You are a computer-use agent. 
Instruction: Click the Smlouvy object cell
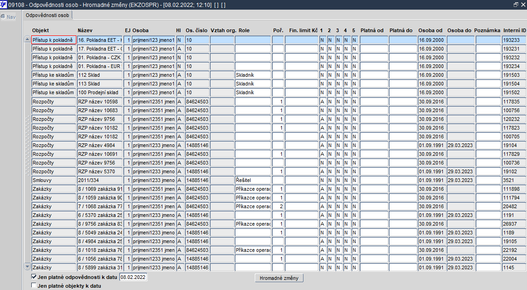[x=54, y=180]
